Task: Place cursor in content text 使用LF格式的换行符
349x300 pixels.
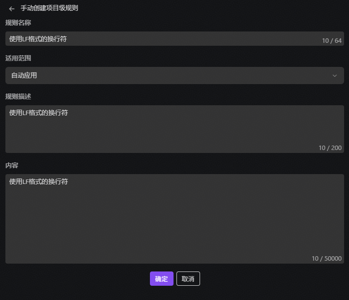Action: (x=38, y=181)
